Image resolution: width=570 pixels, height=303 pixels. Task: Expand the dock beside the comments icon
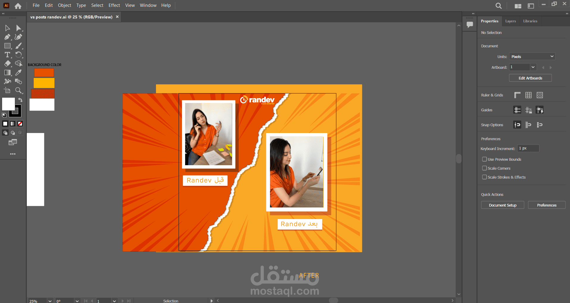473,14
